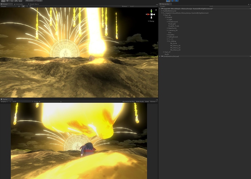Toggle the Local handle rotation button
The width and height of the screenshot is (251, 179).
tap(39, 1)
